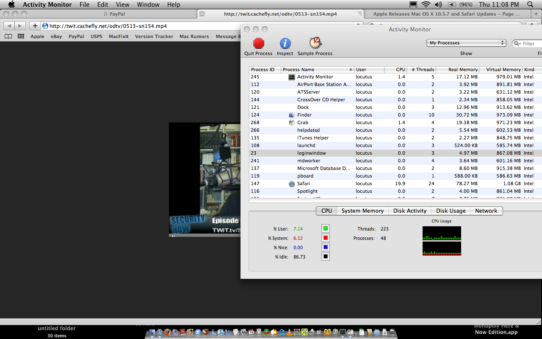Click the blue Inspect info icon
The height and width of the screenshot is (339, 542).
[285, 43]
